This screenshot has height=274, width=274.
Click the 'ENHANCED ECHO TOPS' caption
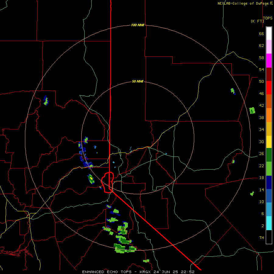point(107,272)
